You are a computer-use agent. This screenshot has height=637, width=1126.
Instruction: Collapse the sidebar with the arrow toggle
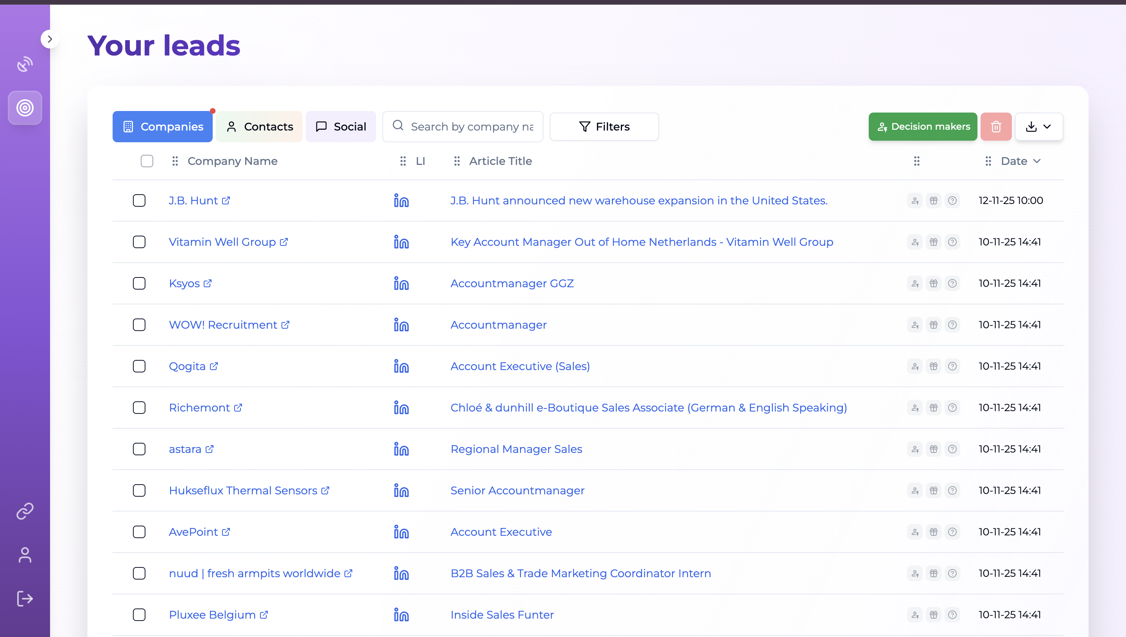click(50, 39)
